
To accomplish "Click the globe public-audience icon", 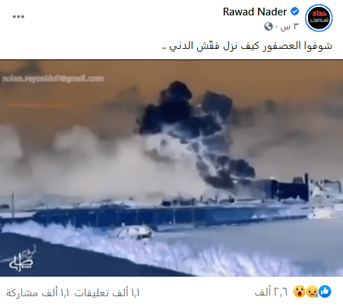I will tap(268, 27).
